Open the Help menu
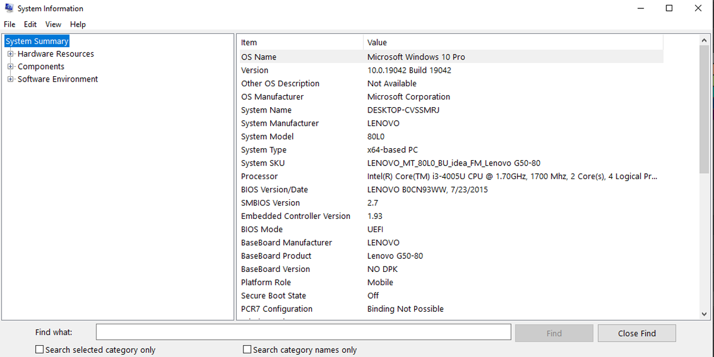Image resolution: width=714 pixels, height=357 pixels. point(77,24)
